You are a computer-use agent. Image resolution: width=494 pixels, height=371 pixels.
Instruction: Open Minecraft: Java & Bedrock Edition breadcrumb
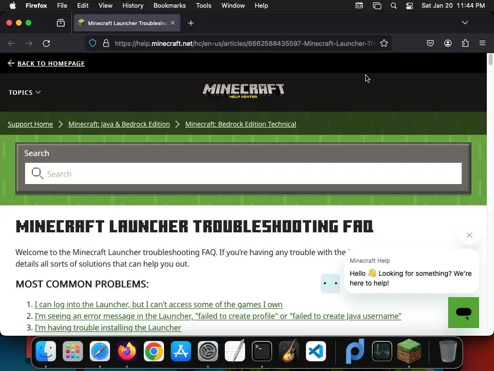tap(119, 124)
